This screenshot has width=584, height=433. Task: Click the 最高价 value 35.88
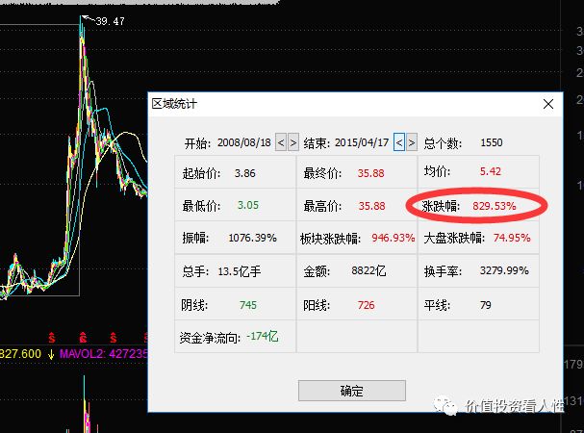pos(371,206)
